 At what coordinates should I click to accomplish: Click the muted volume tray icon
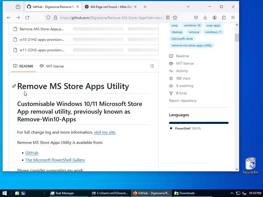(x=244, y=193)
